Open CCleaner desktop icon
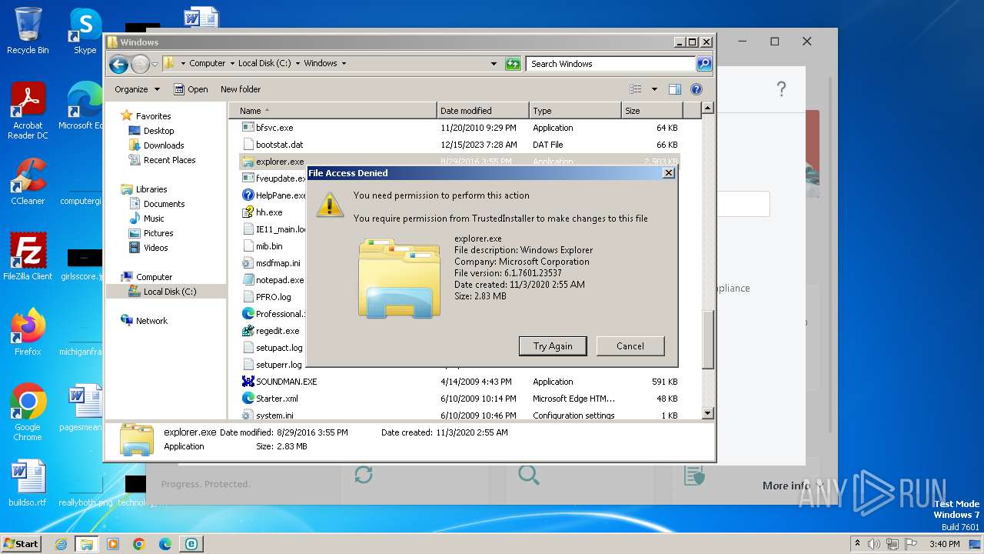The image size is (984, 554). coord(28,182)
